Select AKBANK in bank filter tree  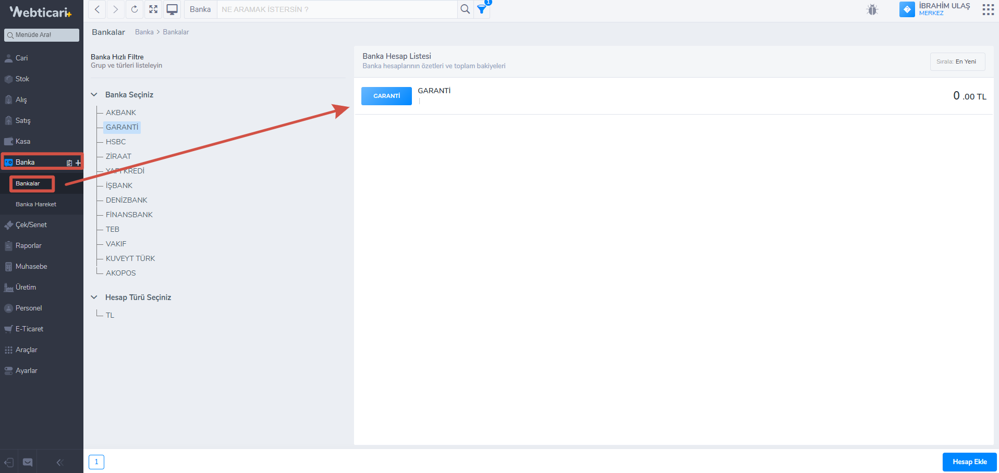click(x=121, y=113)
